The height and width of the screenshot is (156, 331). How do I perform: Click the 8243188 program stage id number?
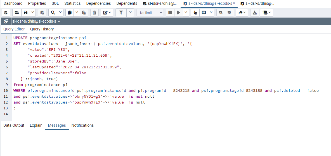point(254,91)
